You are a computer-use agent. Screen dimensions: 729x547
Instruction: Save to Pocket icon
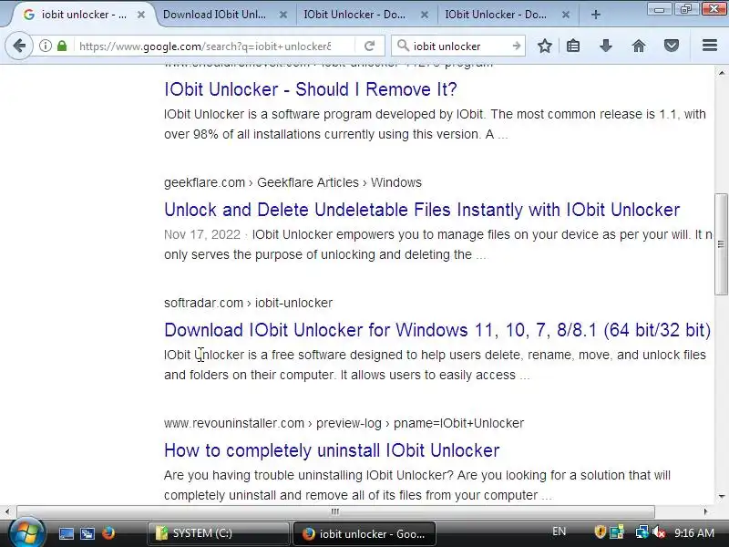pos(671,46)
